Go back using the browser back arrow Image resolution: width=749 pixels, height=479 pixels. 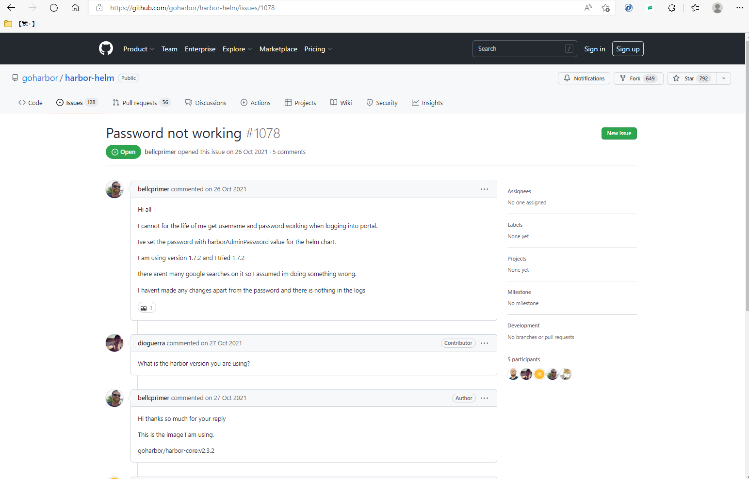coord(11,8)
